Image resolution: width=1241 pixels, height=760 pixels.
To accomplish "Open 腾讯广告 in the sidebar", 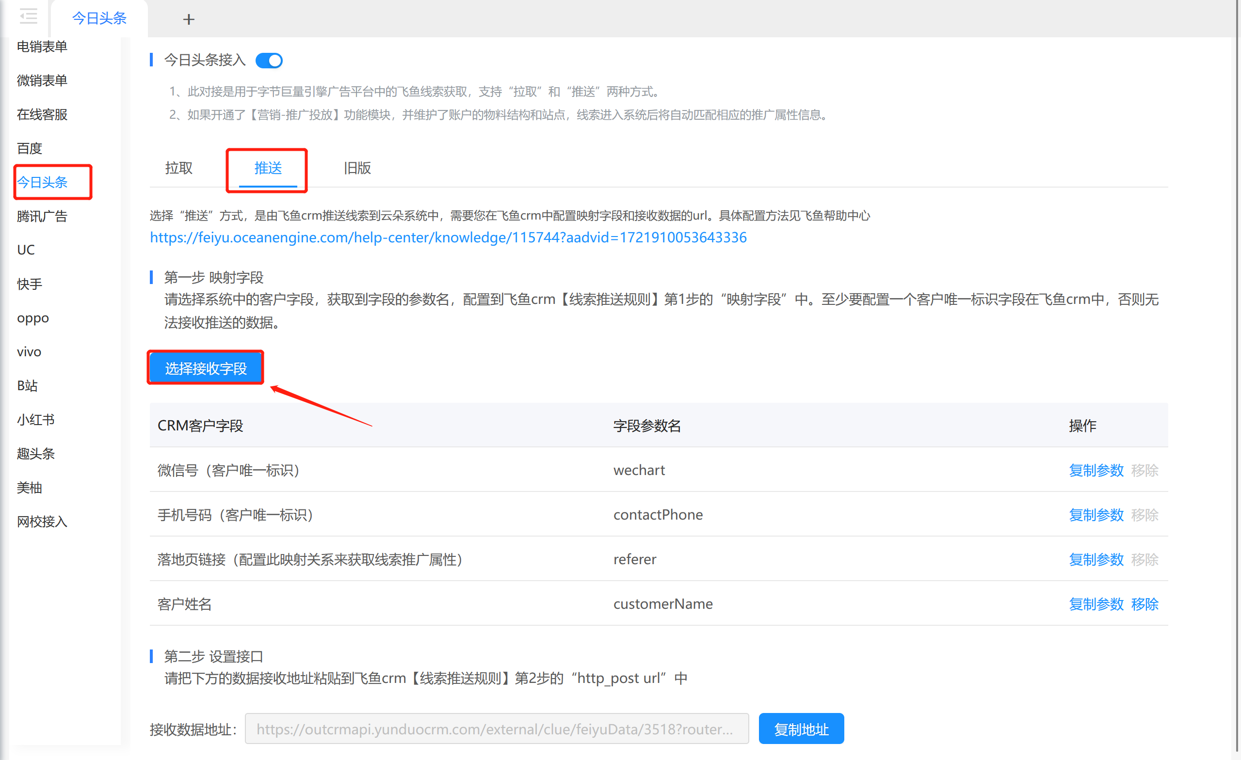I will tap(42, 217).
